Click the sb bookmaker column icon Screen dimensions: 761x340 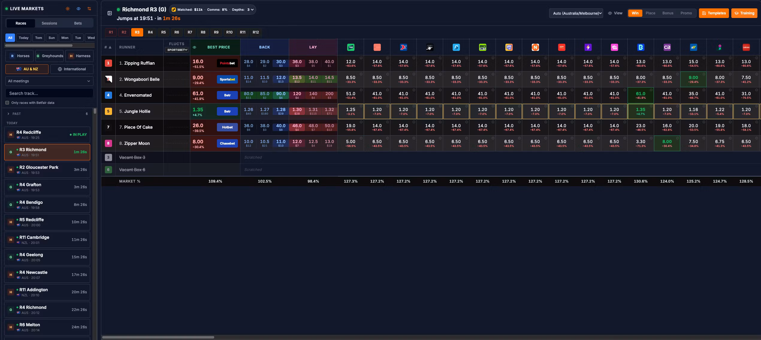[693, 47]
